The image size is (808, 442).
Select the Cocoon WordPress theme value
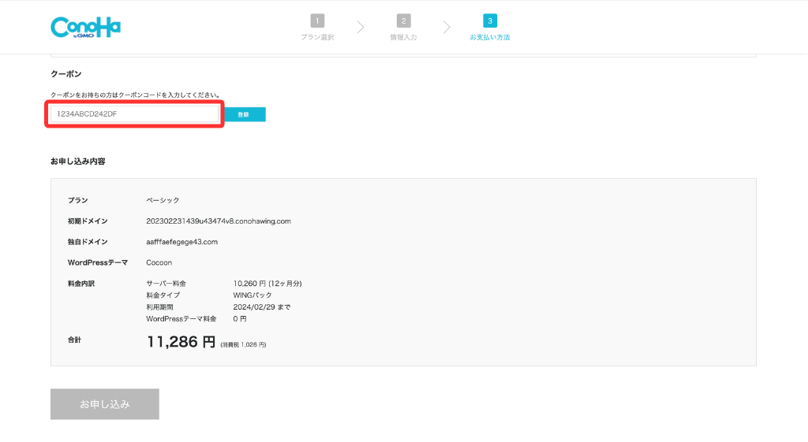click(159, 262)
